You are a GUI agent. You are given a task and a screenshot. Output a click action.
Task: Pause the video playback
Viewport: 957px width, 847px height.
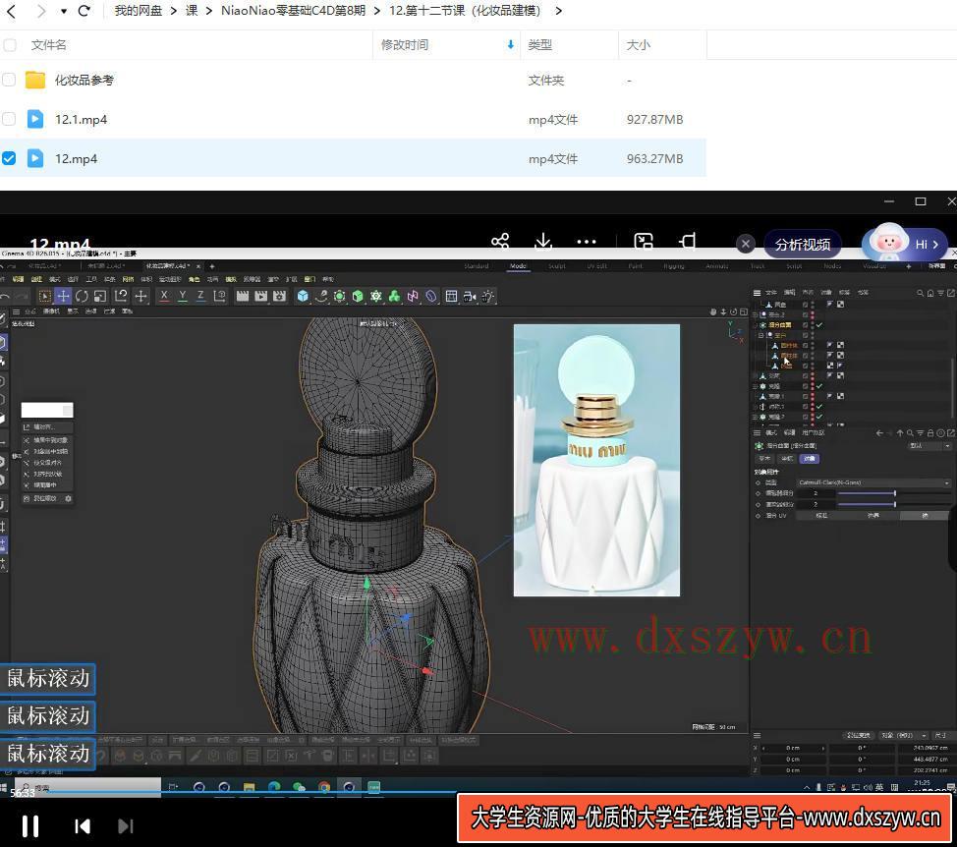tap(29, 826)
